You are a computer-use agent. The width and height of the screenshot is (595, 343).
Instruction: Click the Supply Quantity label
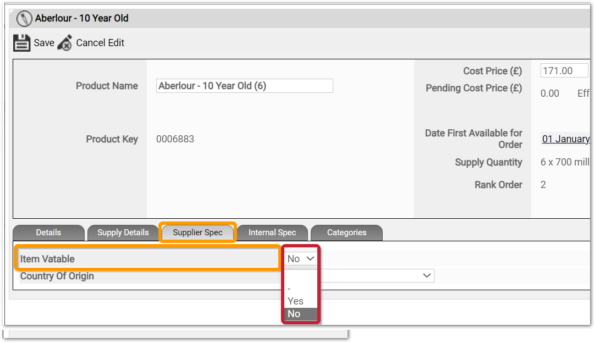(489, 162)
